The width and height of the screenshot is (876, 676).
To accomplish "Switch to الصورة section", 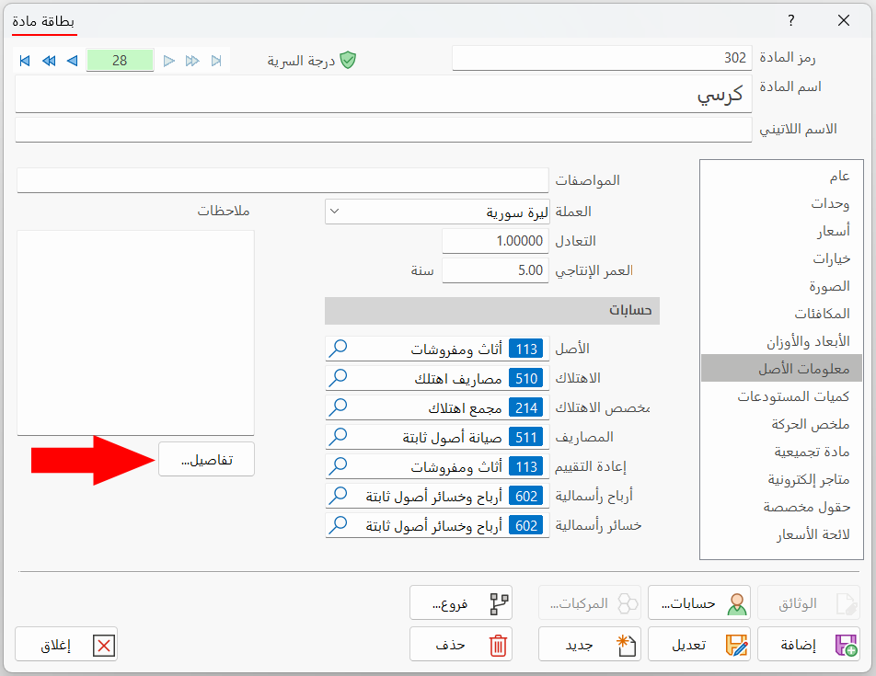I will tap(781, 286).
